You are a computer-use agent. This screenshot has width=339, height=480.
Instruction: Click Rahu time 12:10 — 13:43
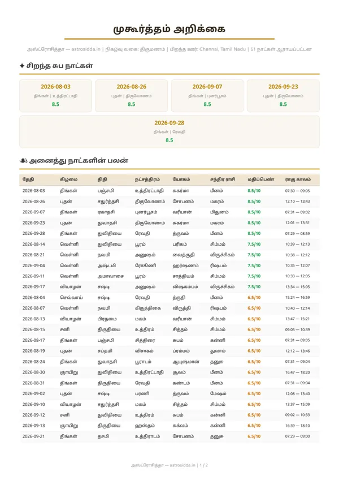pyautogui.click(x=297, y=202)
